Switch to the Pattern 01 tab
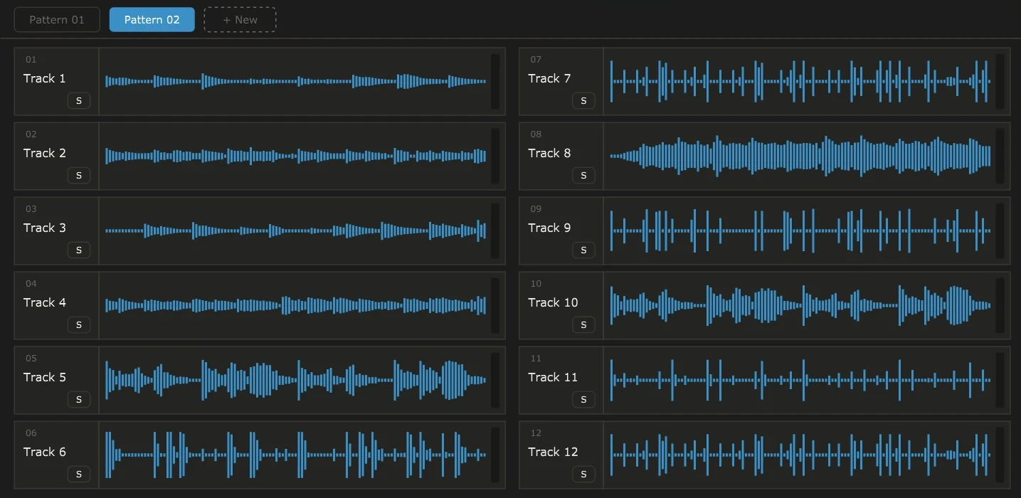This screenshot has height=498, width=1021. coord(57,20)
